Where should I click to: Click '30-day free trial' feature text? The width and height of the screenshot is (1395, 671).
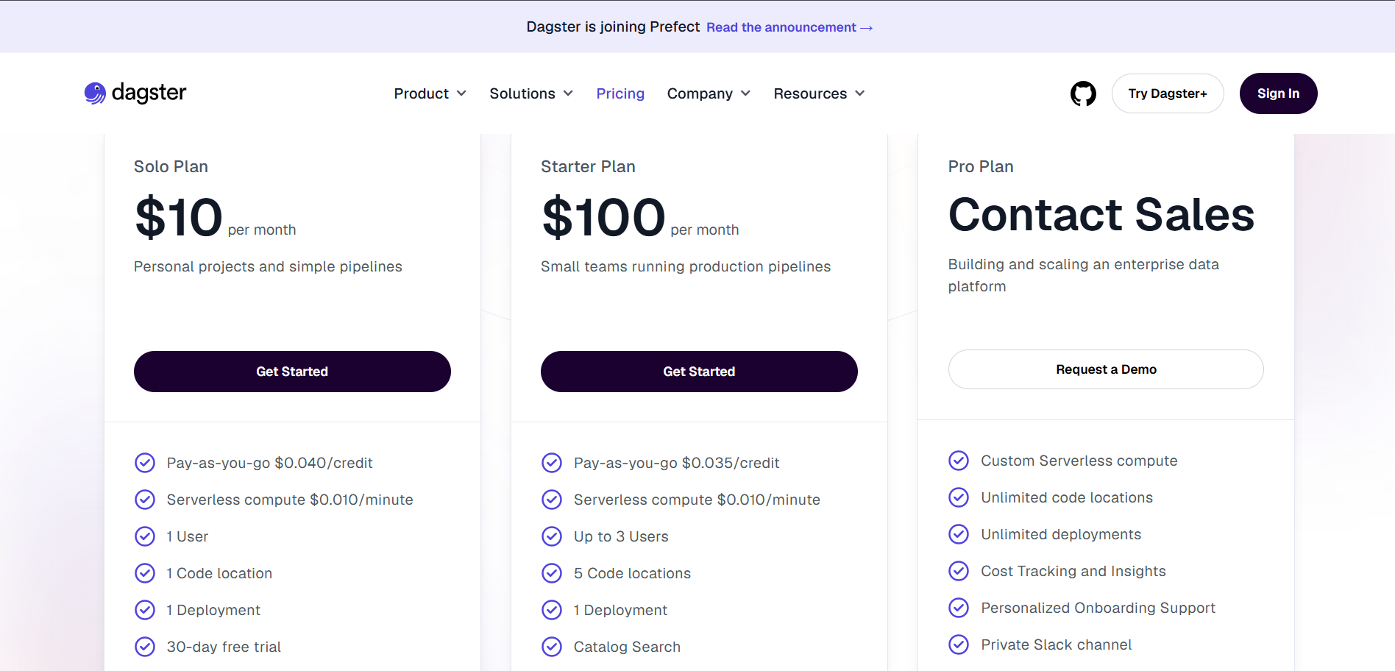pyautogui.click(x=224, y=647)
